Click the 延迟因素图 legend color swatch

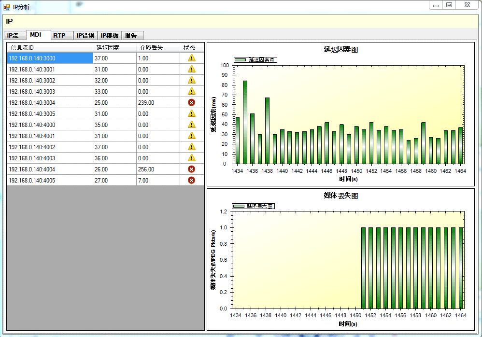click(241, 60)
